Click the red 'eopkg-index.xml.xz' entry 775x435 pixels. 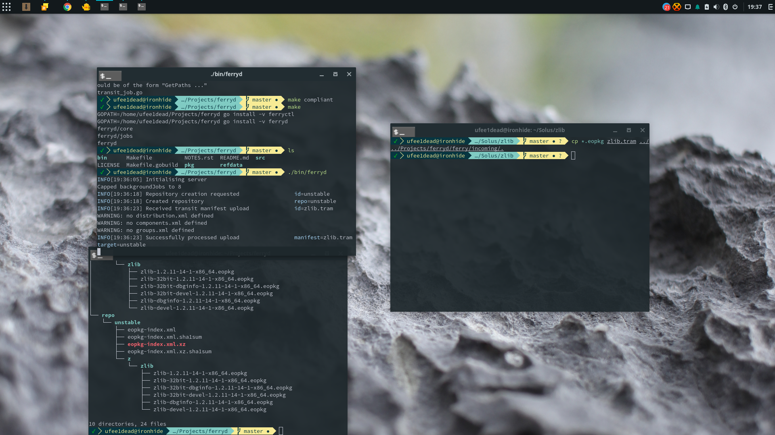pos(157,344)
